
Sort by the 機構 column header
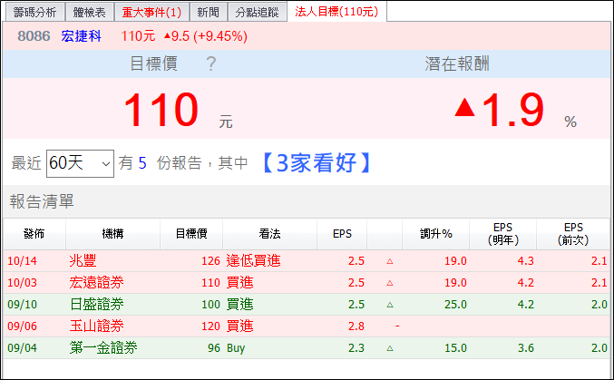(x=112, y=234)
